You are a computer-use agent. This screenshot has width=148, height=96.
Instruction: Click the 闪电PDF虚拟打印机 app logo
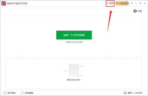[3, 3]
